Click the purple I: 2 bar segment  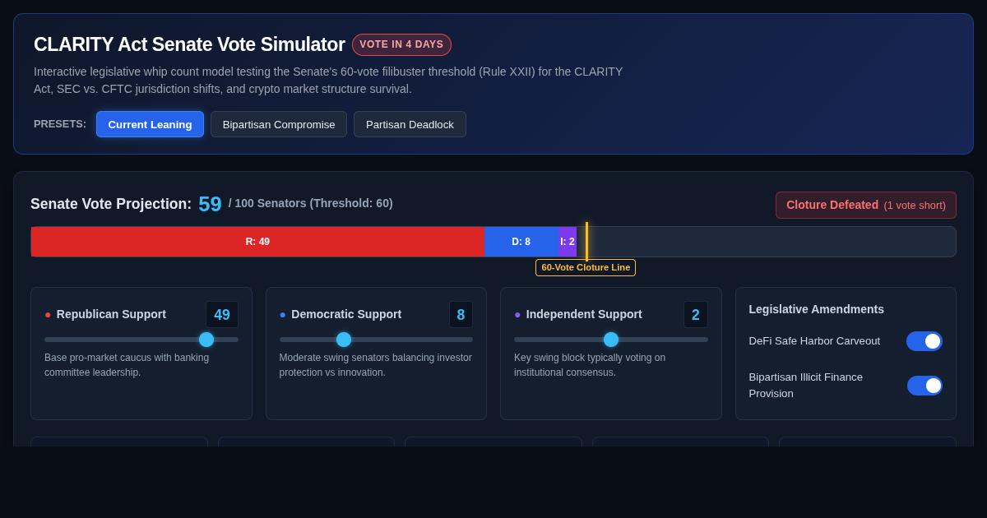[x=568, y=242]
